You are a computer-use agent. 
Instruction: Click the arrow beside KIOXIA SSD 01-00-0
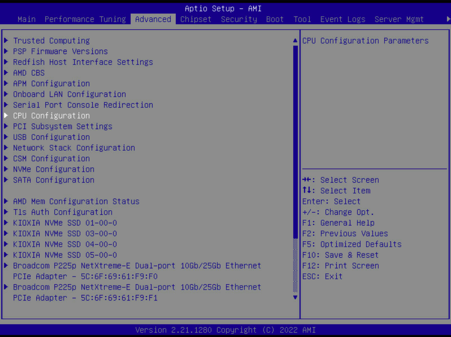(x=6, y=222)
